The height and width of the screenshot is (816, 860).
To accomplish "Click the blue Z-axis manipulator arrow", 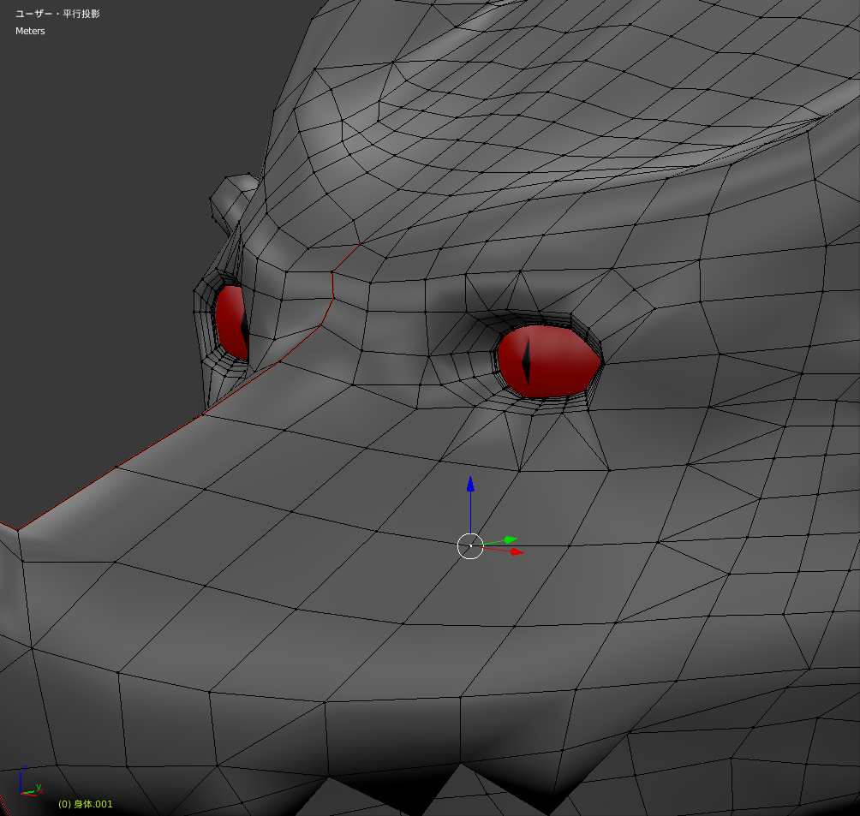I will click(470, 485).
